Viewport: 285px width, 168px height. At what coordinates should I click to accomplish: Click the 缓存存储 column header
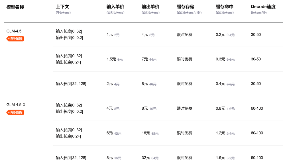click(186, 7)
